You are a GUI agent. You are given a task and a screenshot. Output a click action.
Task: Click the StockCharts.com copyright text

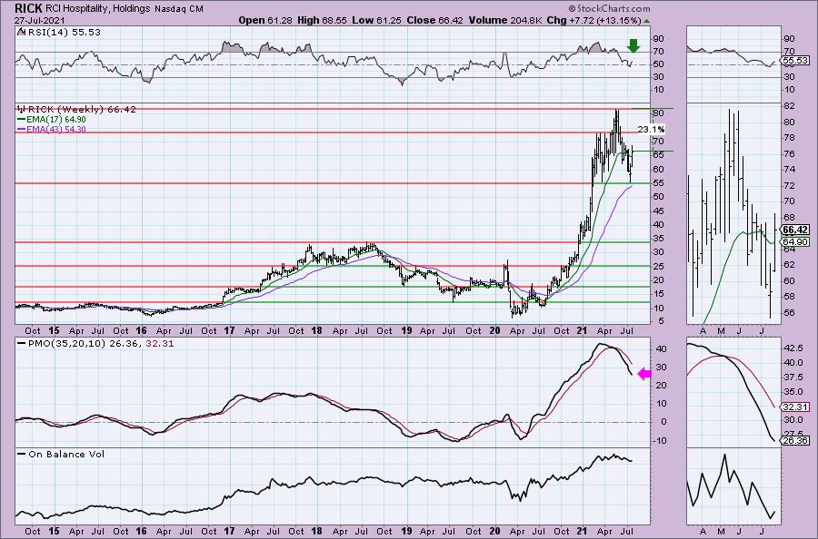pos(609,8)
